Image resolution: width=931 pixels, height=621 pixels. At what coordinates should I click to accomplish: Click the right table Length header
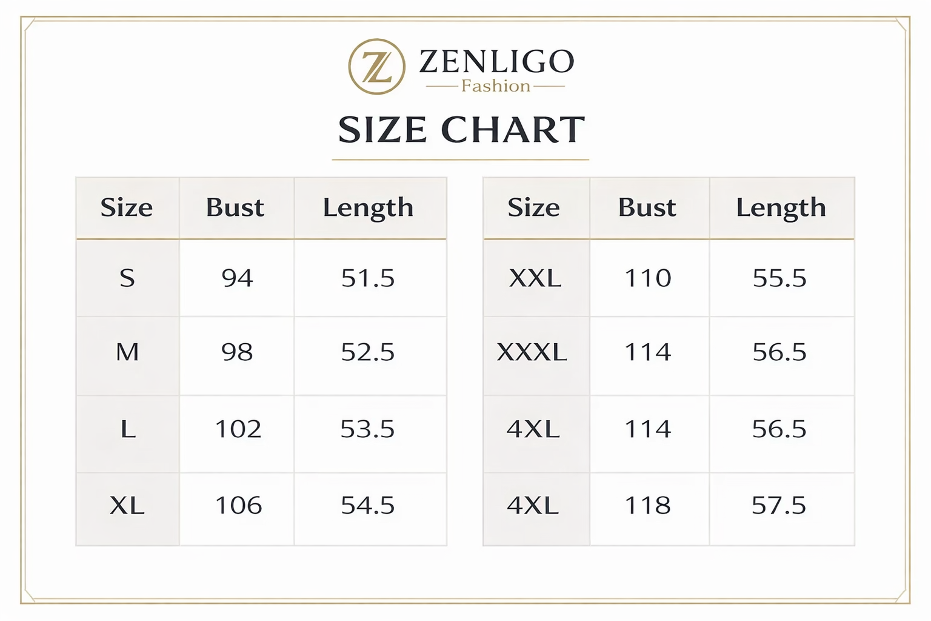(781, 207)
